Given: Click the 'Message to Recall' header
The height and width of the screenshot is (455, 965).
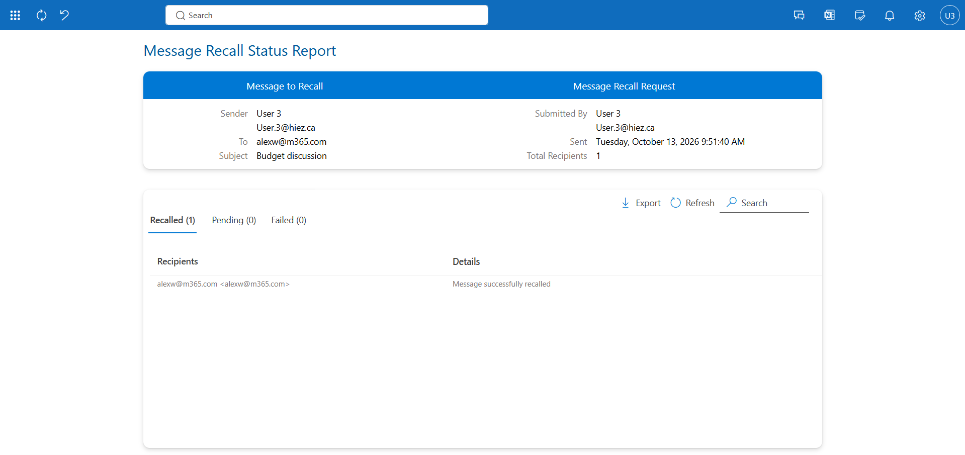Looking at the screenshot, I should pos(285,86).
